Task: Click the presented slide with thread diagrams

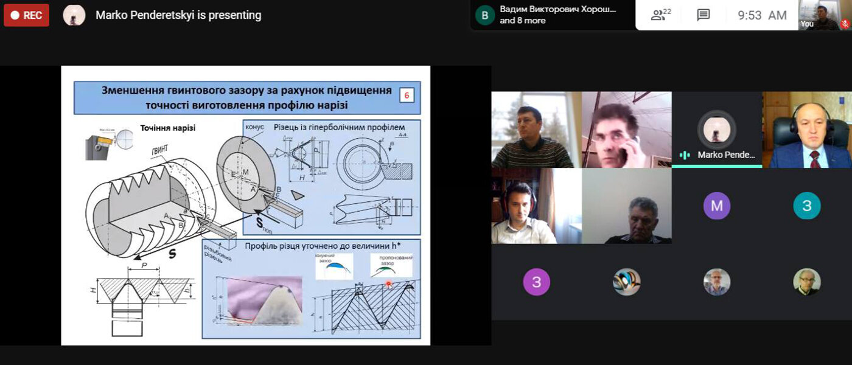Action: (x=245, y=205)
